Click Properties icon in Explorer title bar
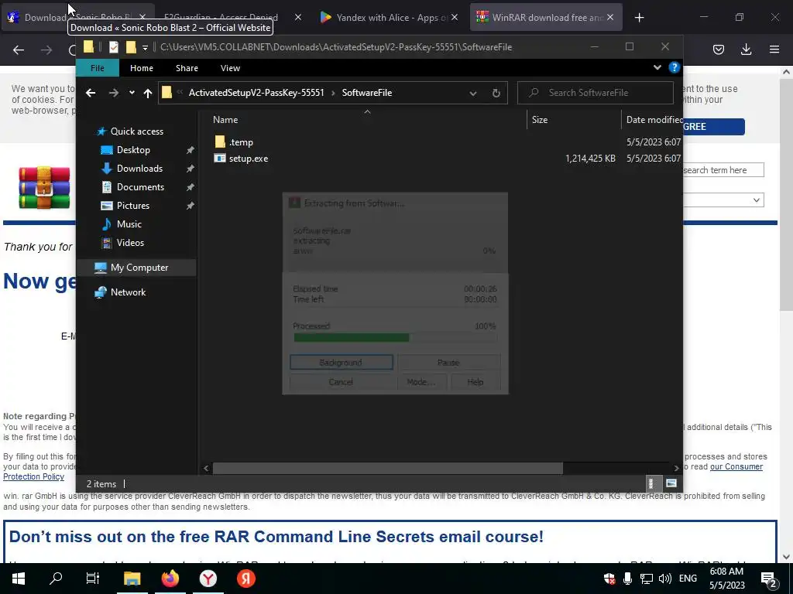This screenshot has height=594, width=793. pyautogui.click(x=114, y=47)
